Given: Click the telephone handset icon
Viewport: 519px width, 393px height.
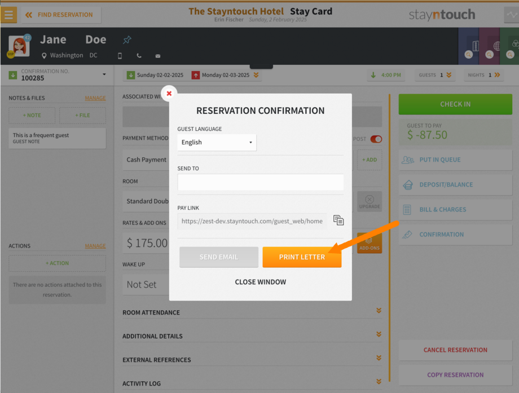Looking at the screenshot, I should pos(139,56).
